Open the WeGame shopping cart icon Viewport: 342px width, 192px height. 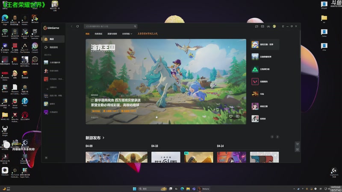297,144
